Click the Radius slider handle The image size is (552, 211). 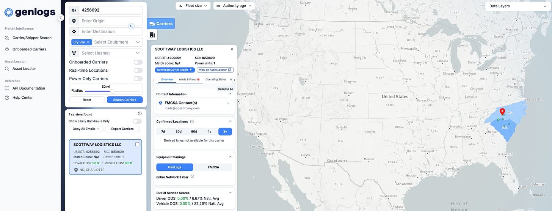(x=112, y=91)
